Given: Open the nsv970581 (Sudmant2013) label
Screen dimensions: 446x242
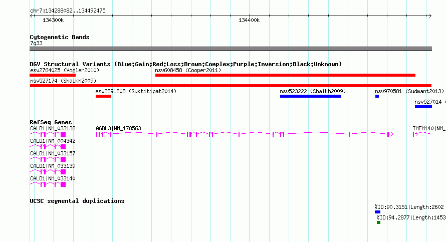Looking at the screenshot, I should [409, 91].
